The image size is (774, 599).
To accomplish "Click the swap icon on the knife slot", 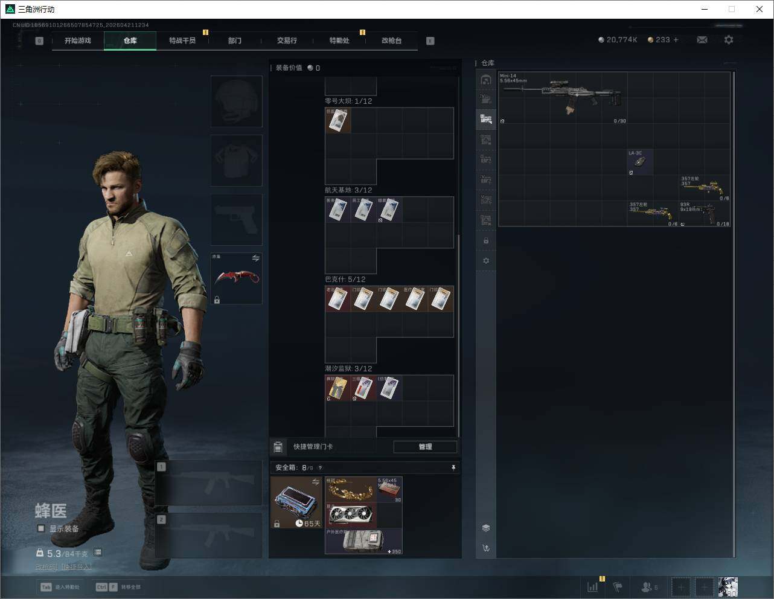I will point(256,258).
